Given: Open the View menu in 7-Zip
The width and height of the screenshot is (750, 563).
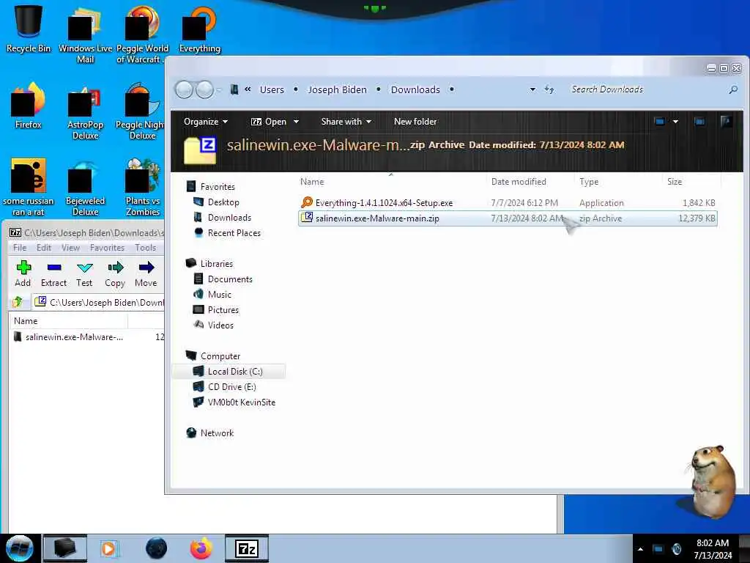Looking at the screenshot, I should pyautogui.click(x=70, y=248).
